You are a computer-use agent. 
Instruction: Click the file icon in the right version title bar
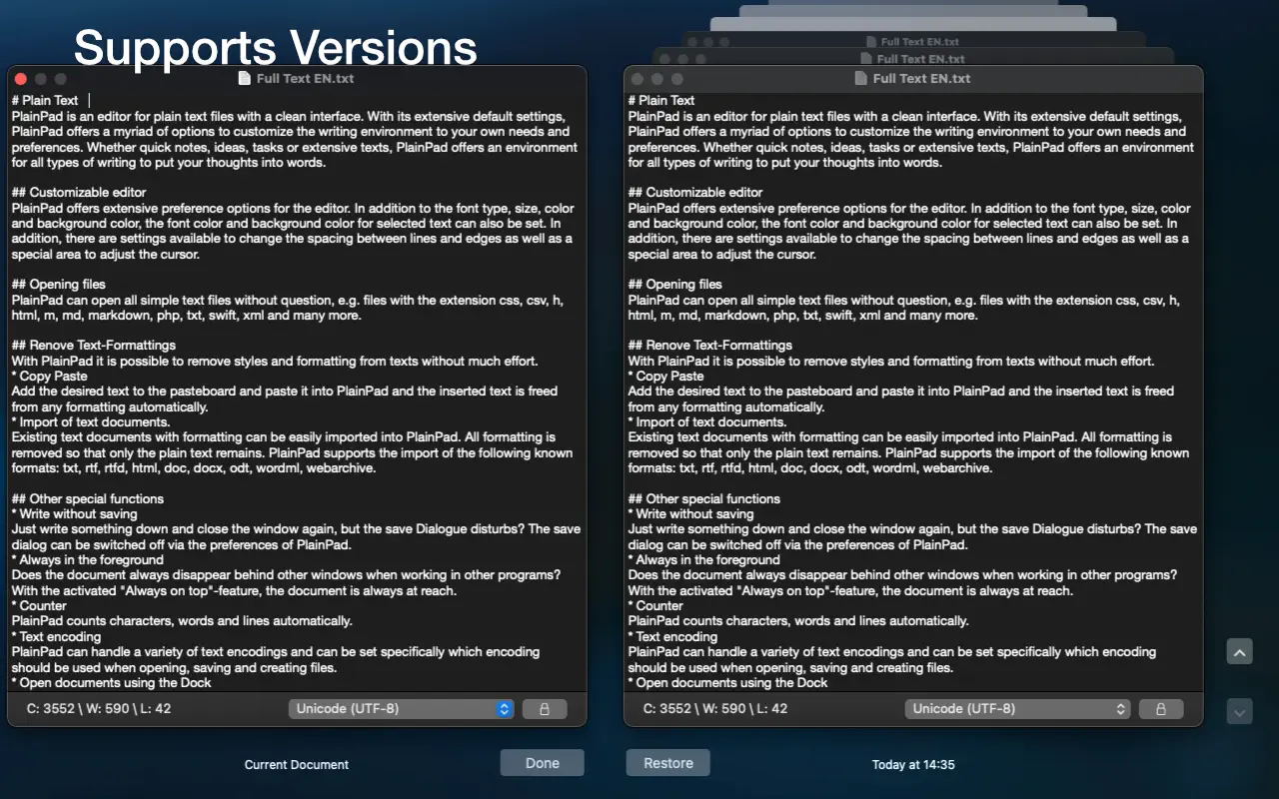tap(861, 78)
